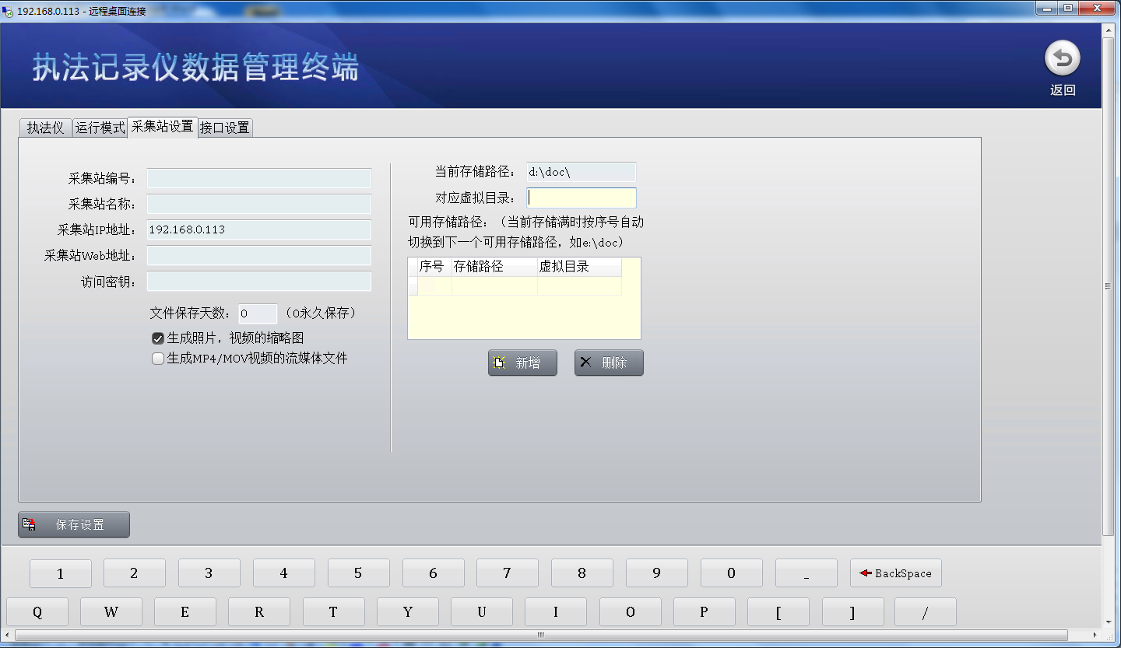Screen dimensions: 1121x648
Task: Click the 对应虚拟目录 input field
Action: click(582, 198)
